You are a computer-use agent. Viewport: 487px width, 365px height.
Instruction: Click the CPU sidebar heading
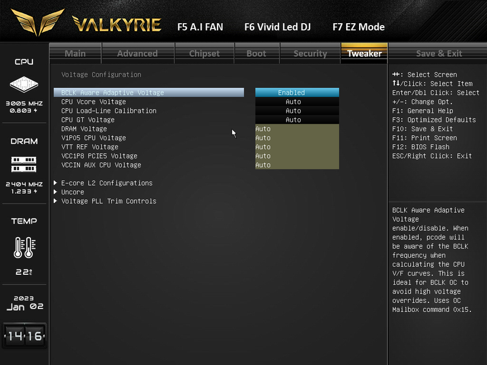[24, 62]
